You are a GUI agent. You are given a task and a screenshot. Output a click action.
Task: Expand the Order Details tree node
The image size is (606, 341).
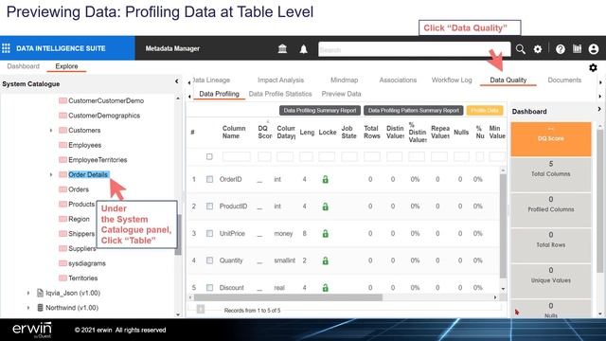tap(50, 174)
